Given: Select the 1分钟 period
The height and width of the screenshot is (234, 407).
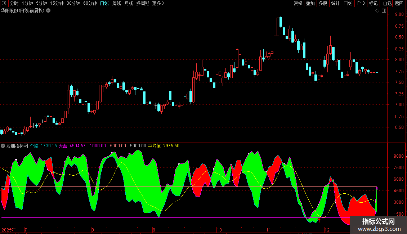Looking at the screenshot, I should click(x=27, y=3).
